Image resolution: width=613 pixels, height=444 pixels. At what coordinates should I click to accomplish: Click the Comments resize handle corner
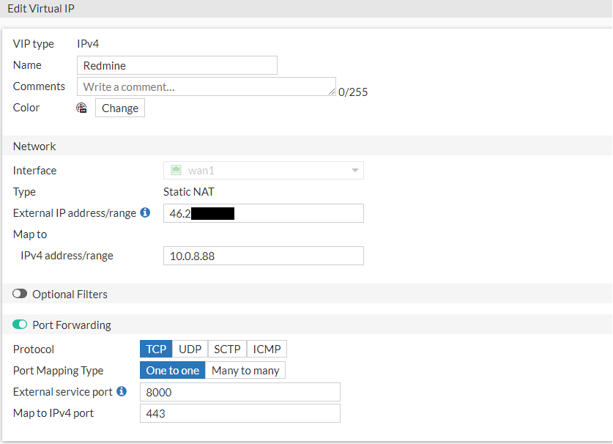click(x=332, y=92)
